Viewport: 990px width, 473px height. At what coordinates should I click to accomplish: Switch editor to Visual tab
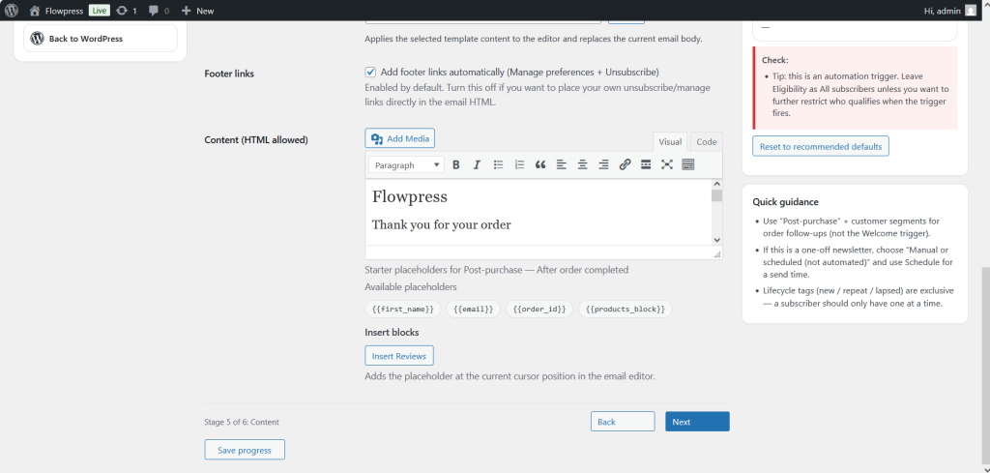point(671,141)
